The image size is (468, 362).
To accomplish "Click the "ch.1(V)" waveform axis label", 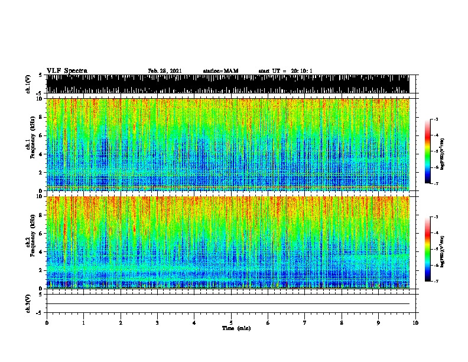I will 28,84.
